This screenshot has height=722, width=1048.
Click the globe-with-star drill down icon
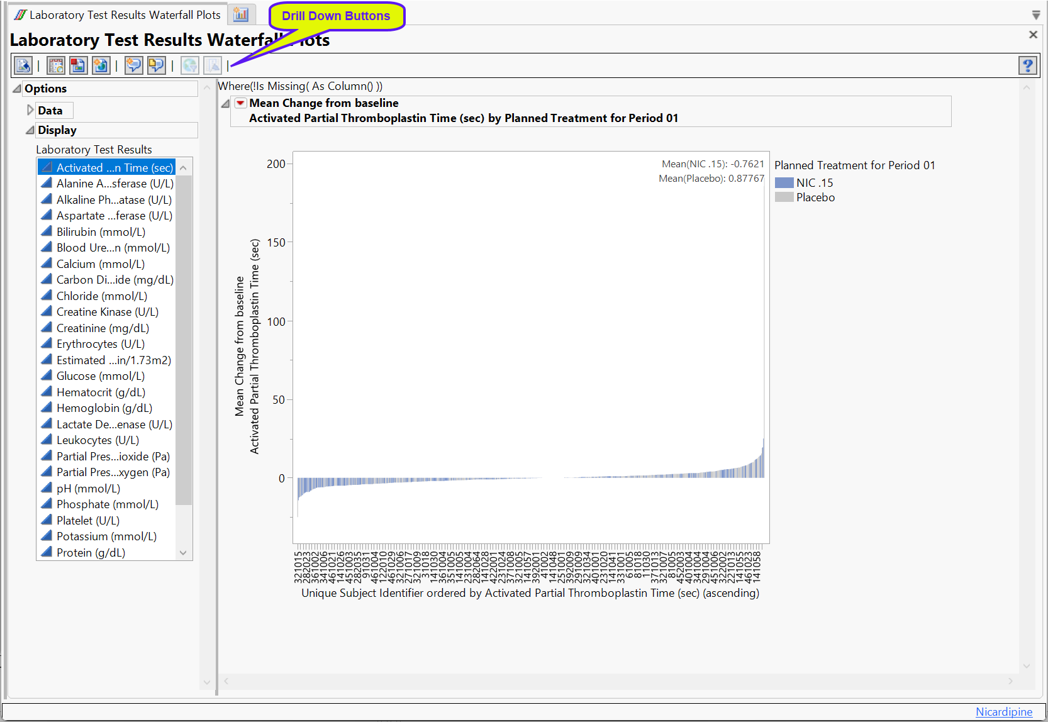click(x=101, y=65)
